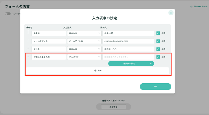Click the 山田 太郎 description field
Screen dimensions: 209x115
pyautogui.click(x=128, y=33)
